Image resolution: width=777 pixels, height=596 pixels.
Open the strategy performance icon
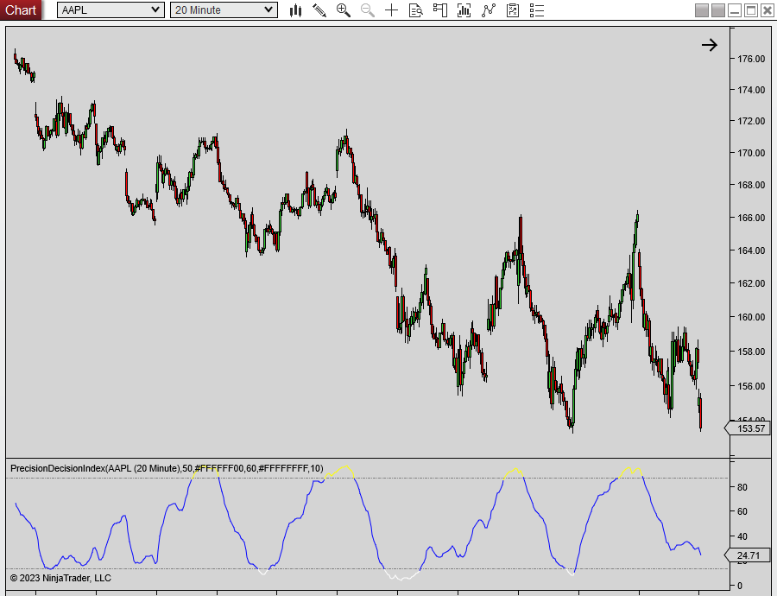[513, 10]
